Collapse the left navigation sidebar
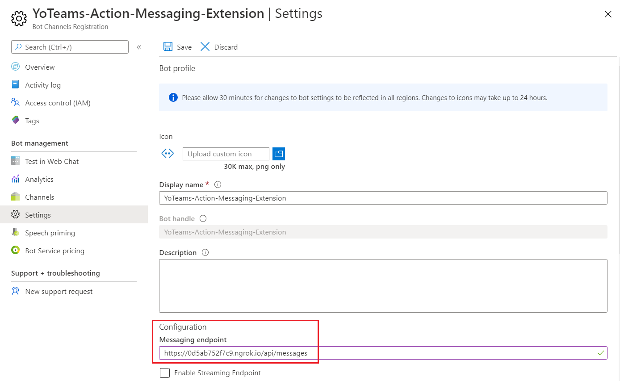The height and width of the screenshot is (381, 620). coord(139,47)
